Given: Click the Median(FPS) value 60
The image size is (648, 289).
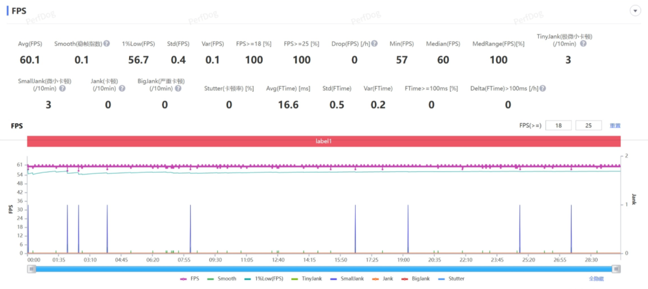Looking at the screenshot, I should pyautogui.click(x=443, y=60).
